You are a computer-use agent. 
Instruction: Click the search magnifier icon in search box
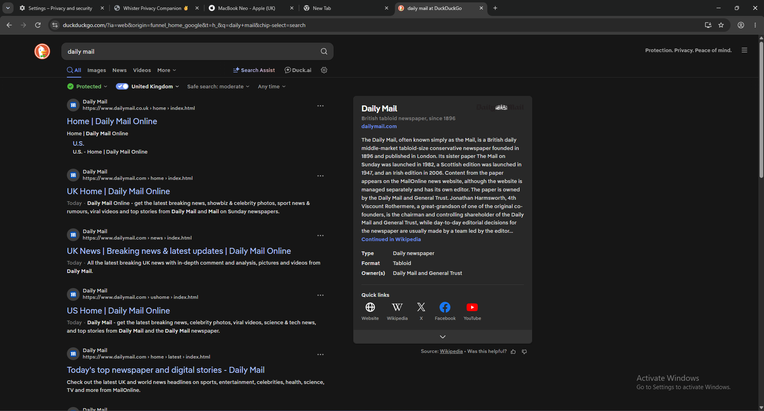click(324, 51)
